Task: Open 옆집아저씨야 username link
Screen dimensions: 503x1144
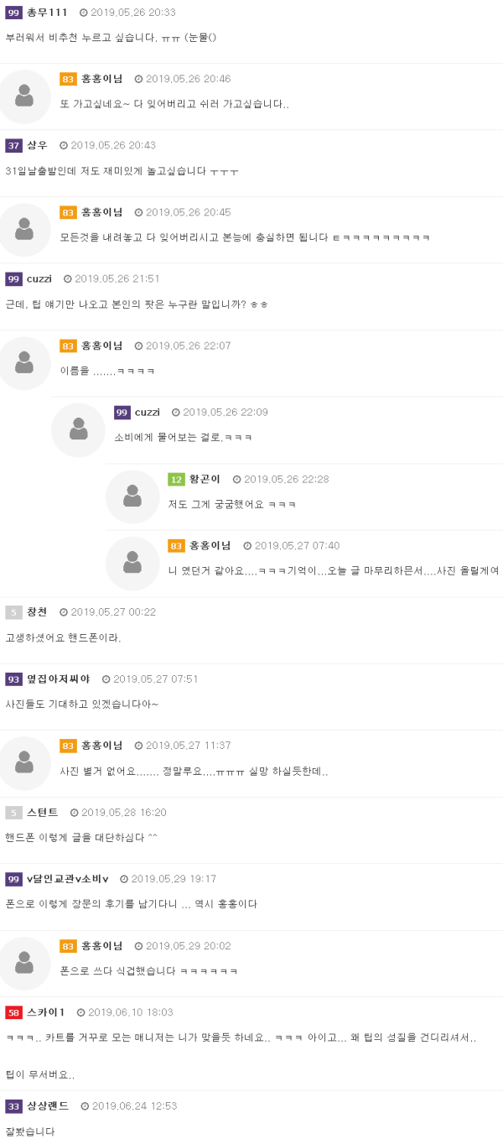Action: point(59,679)
